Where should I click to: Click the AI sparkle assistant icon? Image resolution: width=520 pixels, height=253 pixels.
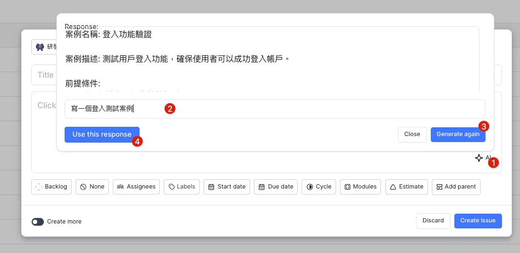pyautogui.click(x=479, y=158)
